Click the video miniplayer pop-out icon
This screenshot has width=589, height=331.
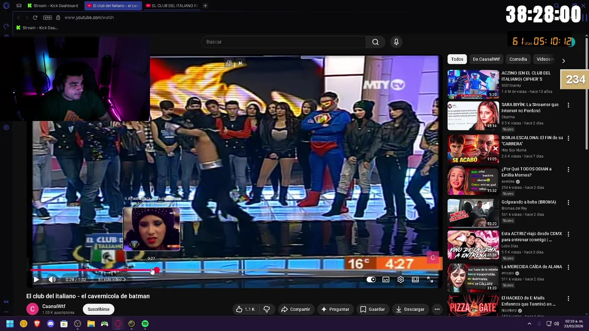[x=229, y=63]
